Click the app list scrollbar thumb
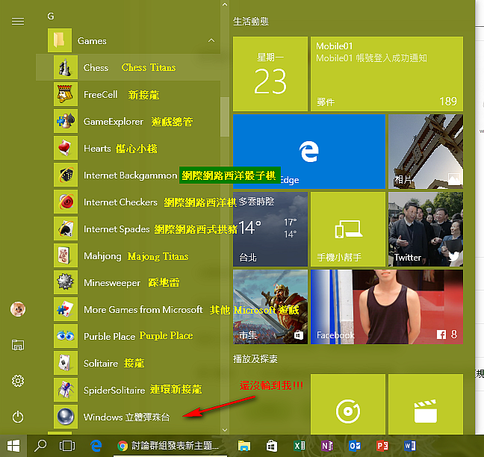Image resolution: width=484 pixels, height=457 pixels. (x=225, y=116)
